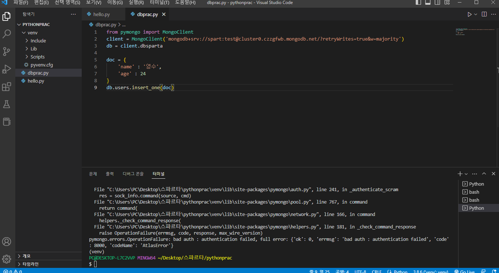The height and width of the screenshot is (273, 499).
Task: Open the 선택 영역(S) menu
Action: [x=67, y=3]
